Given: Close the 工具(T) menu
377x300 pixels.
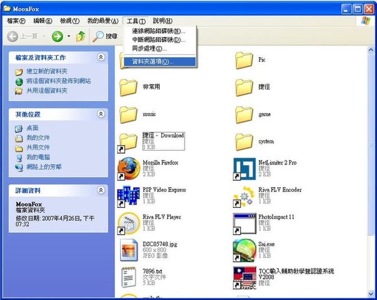Looking at the screenshot, I should [x=136, y=21].
